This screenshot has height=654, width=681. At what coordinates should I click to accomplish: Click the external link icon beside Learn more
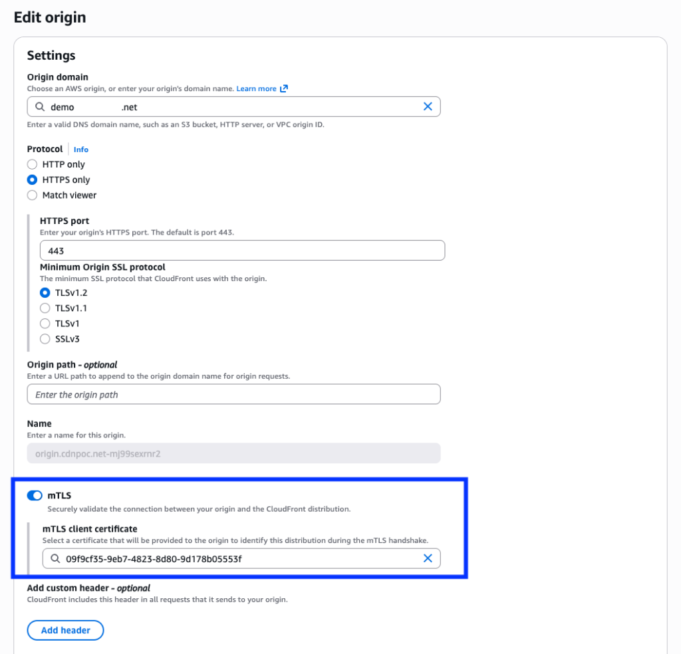point(285,88)
